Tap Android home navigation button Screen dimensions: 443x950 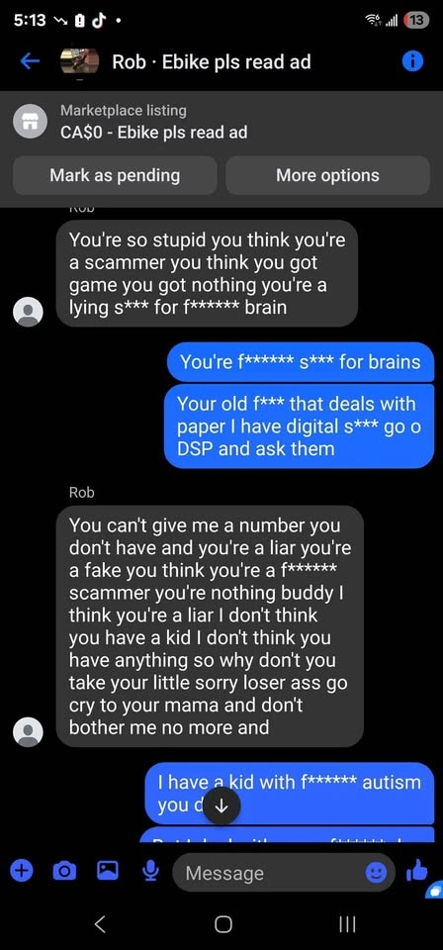click(223, 923)
